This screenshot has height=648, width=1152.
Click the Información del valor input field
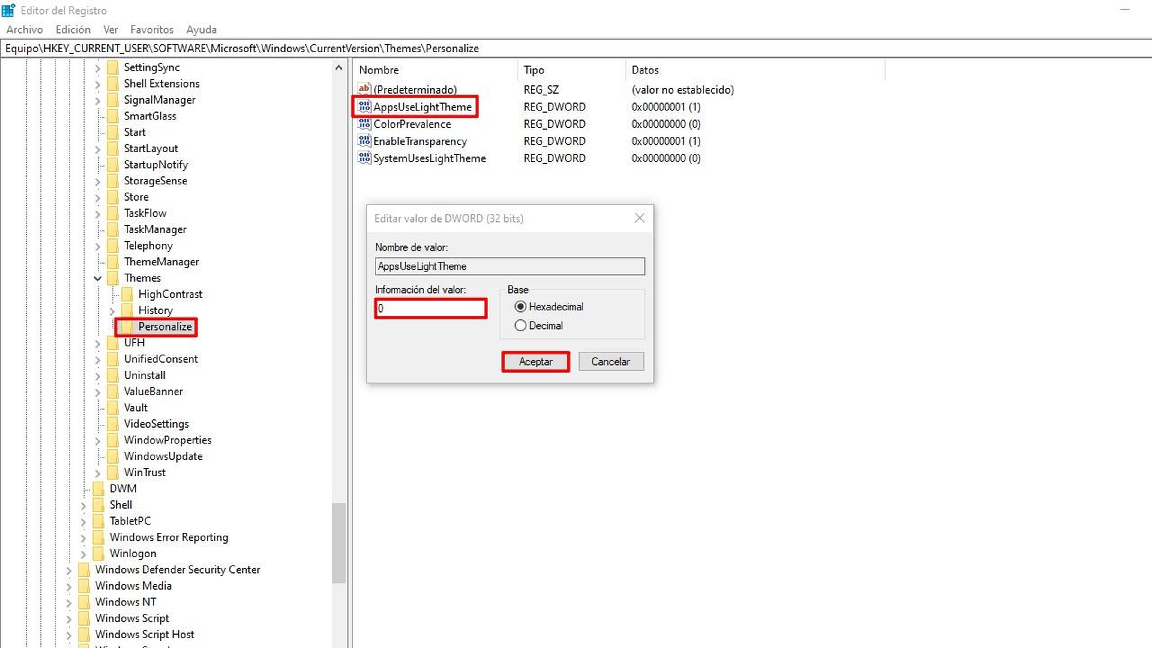(431, 308)
